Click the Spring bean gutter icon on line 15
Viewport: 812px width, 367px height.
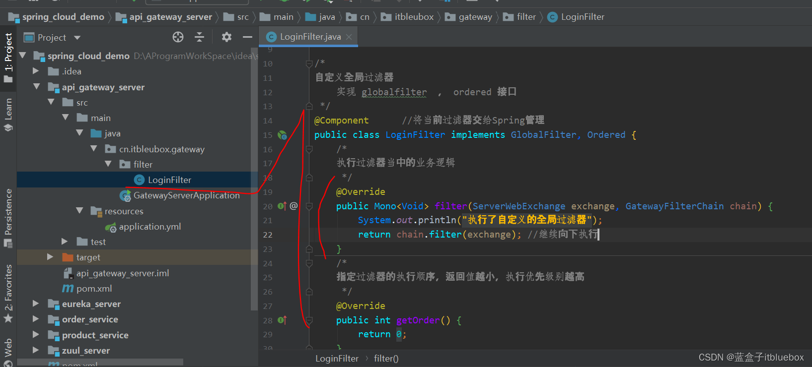tap(282, 135)
